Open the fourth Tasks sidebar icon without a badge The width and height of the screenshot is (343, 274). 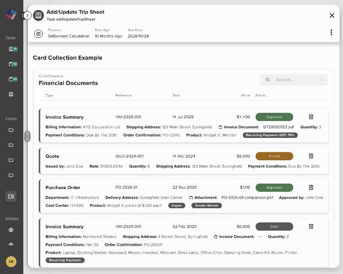11,94
